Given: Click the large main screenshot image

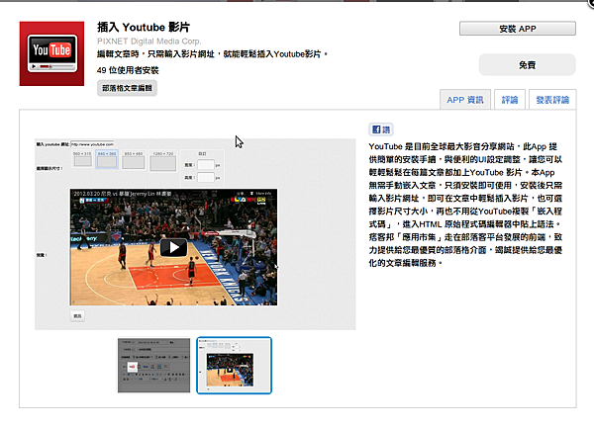Looking at the screenshot, I should click(195, 234).
